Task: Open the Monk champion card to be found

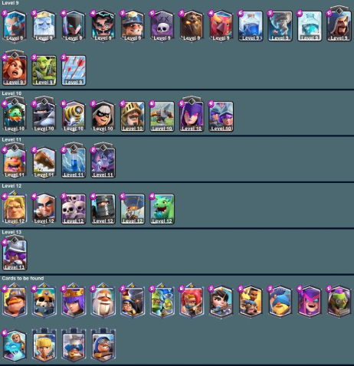Action: point(103,301)
